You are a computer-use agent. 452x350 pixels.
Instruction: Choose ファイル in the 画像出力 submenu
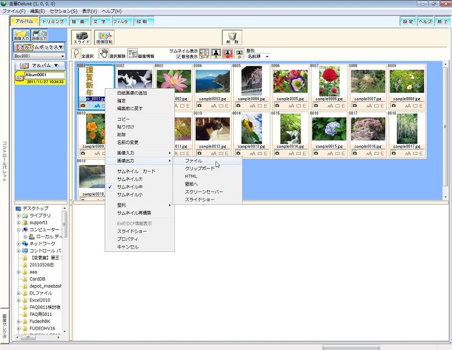coord(193,161)
